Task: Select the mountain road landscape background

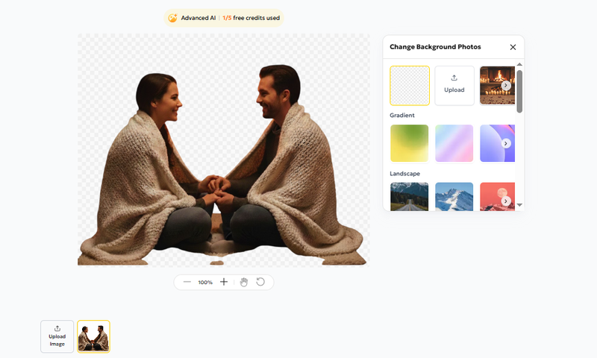Action: (x=409, y=197)
